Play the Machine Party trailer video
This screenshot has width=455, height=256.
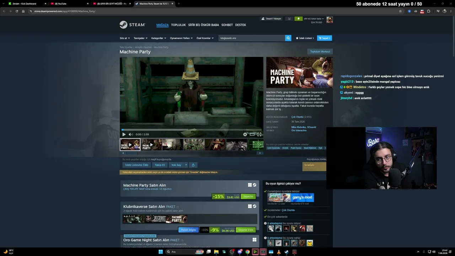coord(124,134)
